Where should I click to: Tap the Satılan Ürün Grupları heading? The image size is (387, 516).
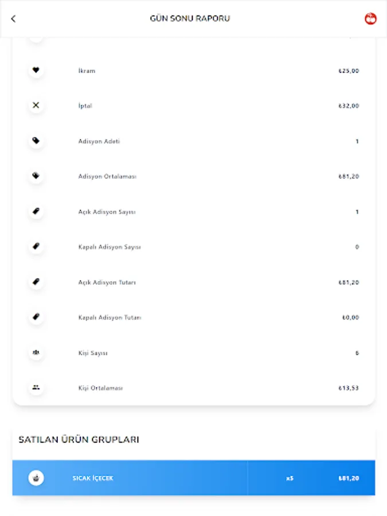pyautogui.click(x=79, y=440)
